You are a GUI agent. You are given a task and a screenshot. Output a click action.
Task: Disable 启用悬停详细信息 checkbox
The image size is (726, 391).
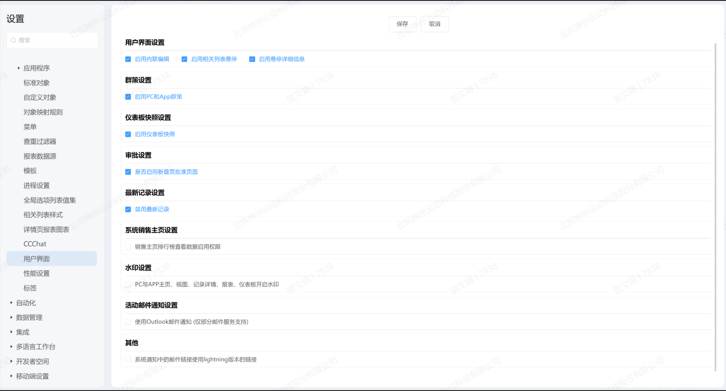click(x=252, y=59)
